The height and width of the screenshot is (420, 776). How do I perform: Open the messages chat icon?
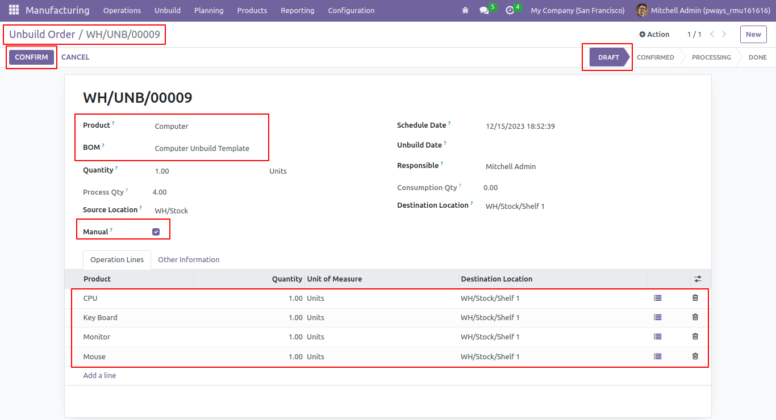[x=484, y=10]
